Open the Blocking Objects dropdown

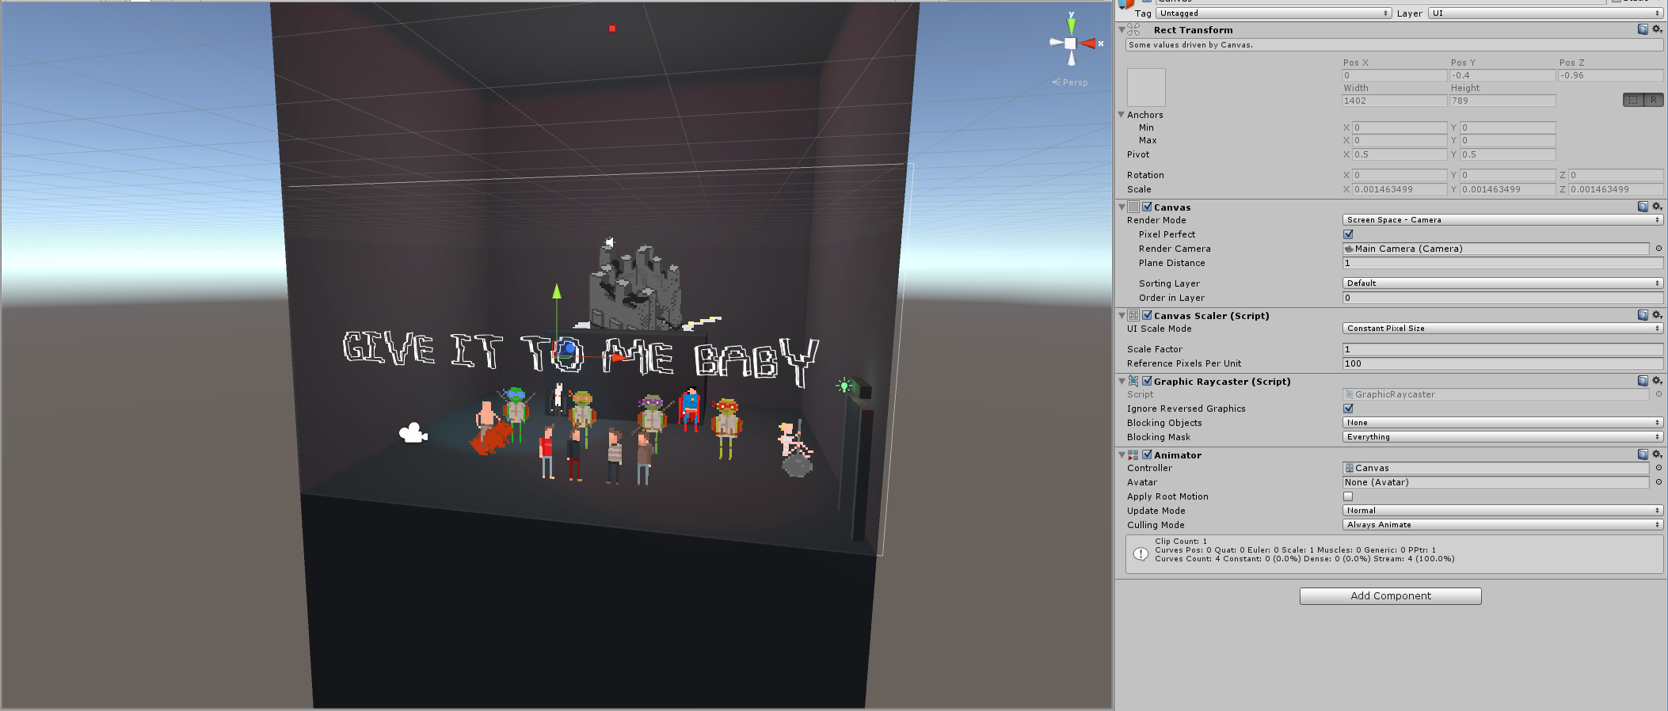1503,423
